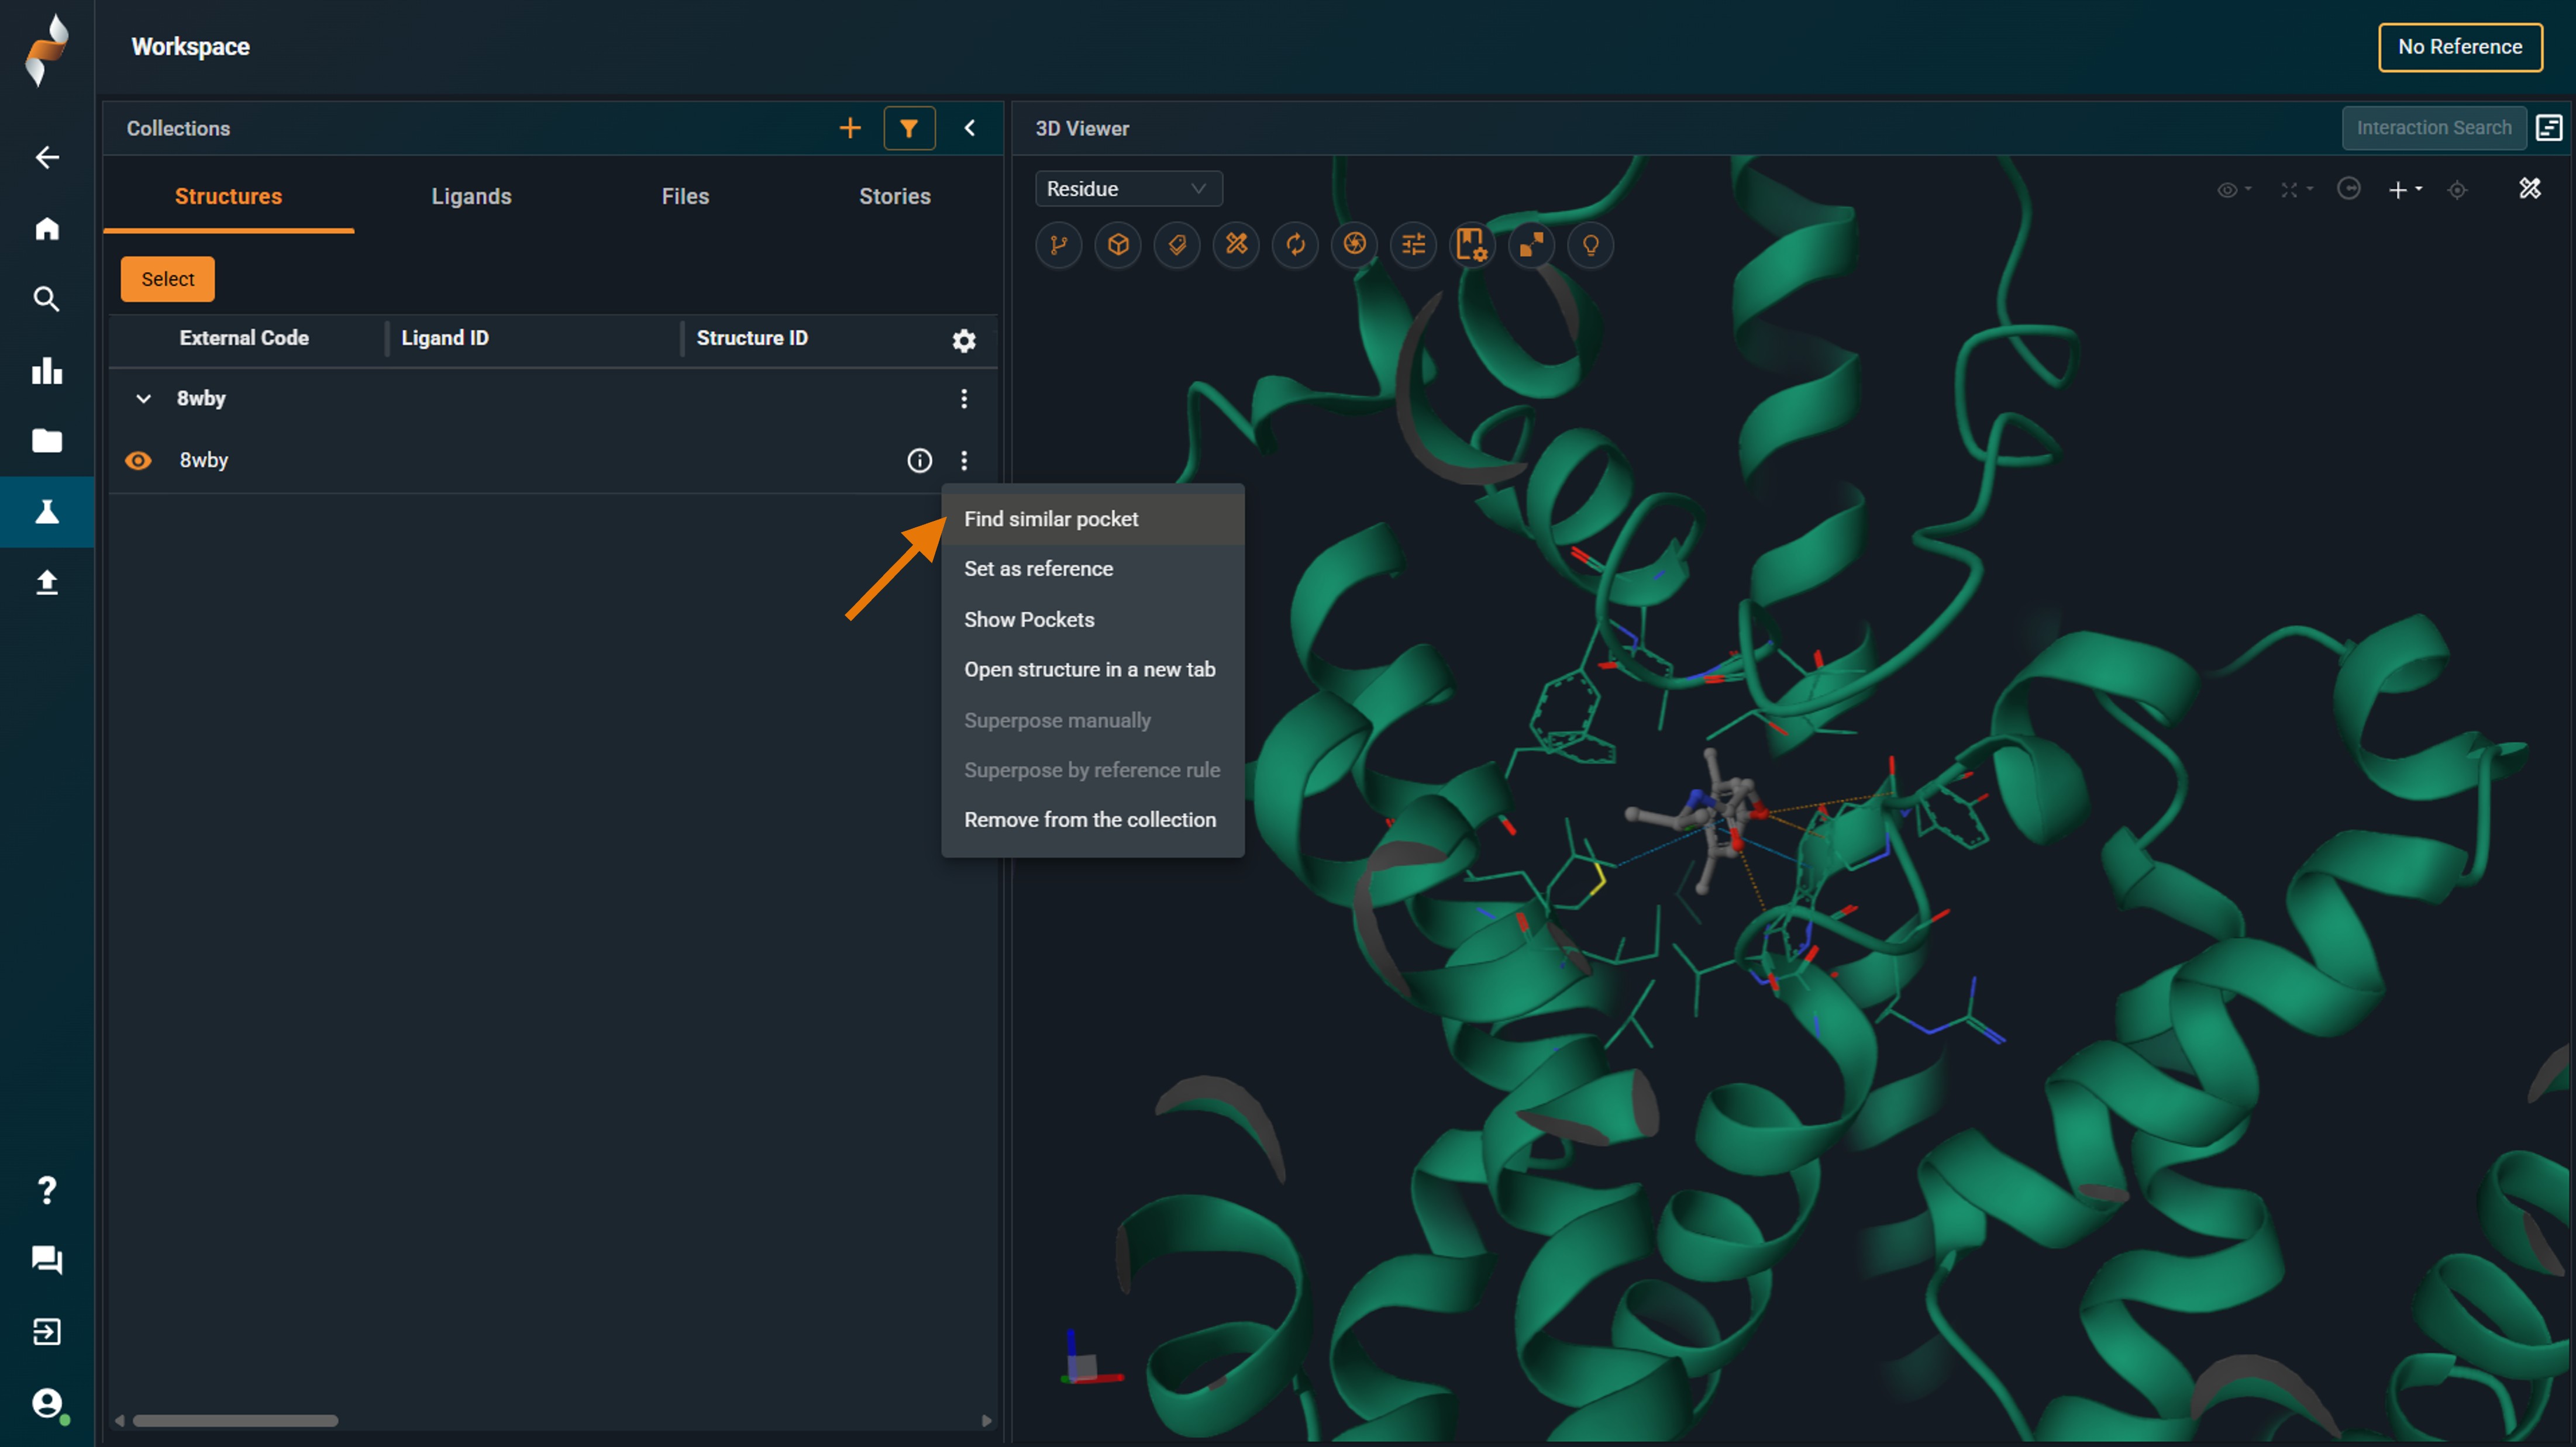Switch to the Ligands tab
2576x1447 pixels.
(x=471, y=196)
